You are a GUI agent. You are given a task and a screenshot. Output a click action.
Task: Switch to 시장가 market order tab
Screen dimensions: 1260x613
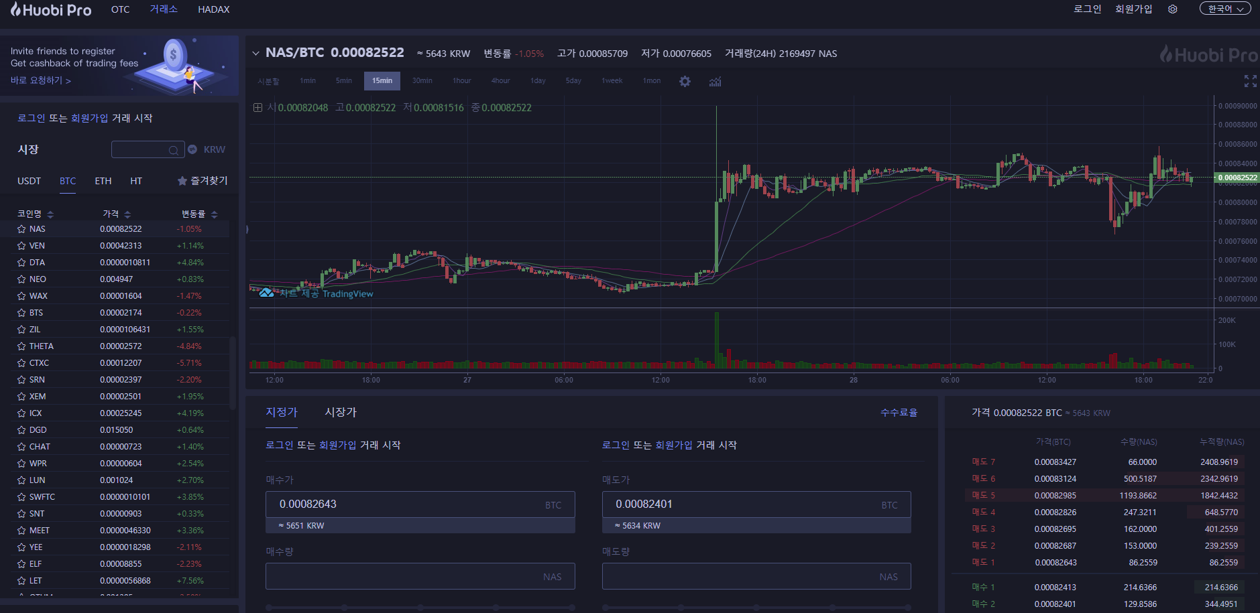(x=341, y=412)
